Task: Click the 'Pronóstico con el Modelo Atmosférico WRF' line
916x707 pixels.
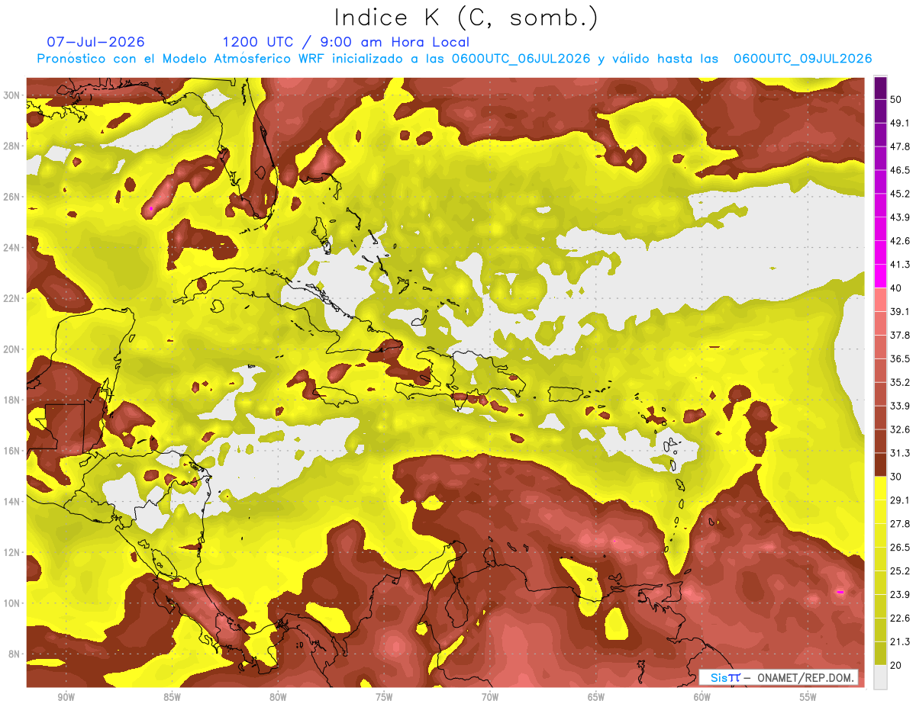Action: pos(454,59)
